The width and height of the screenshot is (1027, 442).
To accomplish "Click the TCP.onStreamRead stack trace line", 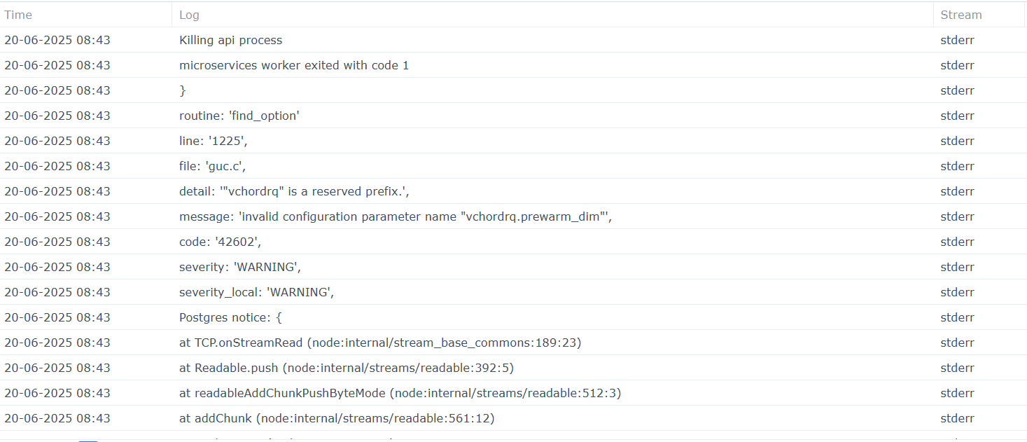I will (380, 343).
